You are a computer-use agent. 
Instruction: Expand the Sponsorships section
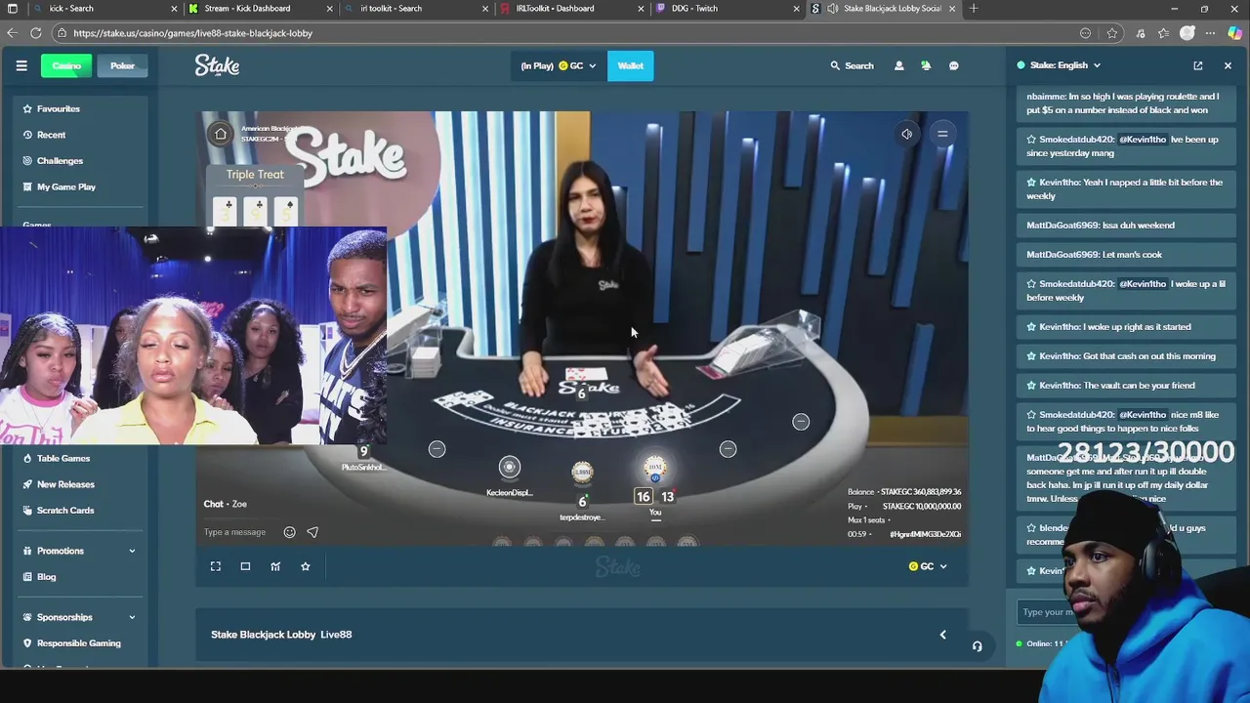(78, 617)
